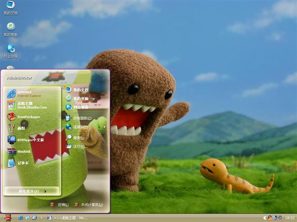
Task: Click 关闭计算机(U) shut down button
Action: 89,204
